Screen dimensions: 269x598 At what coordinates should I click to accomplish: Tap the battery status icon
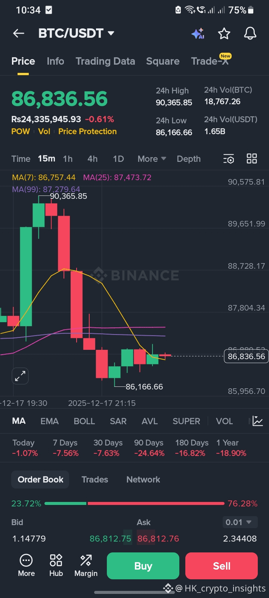pos(251,10)
